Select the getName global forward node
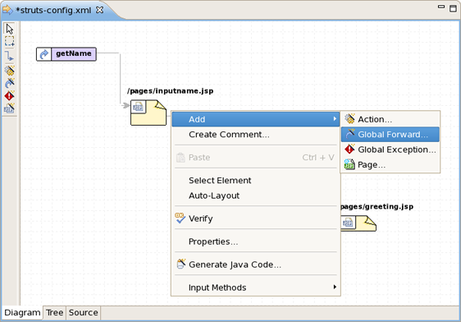 pos(66,54)
